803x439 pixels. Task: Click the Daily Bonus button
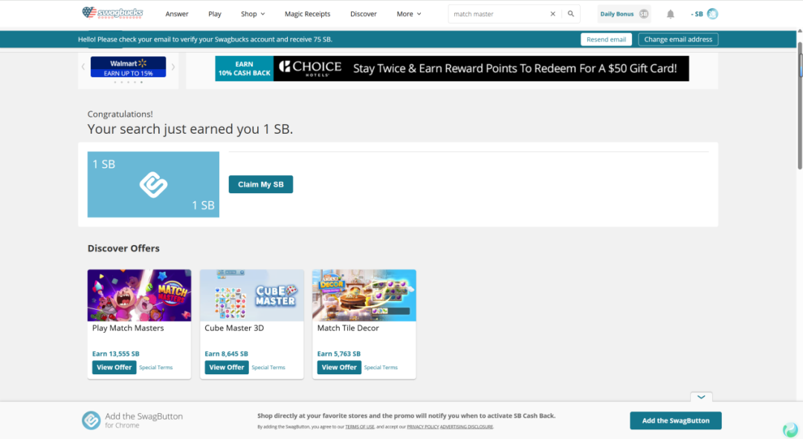tap(625, 14)
